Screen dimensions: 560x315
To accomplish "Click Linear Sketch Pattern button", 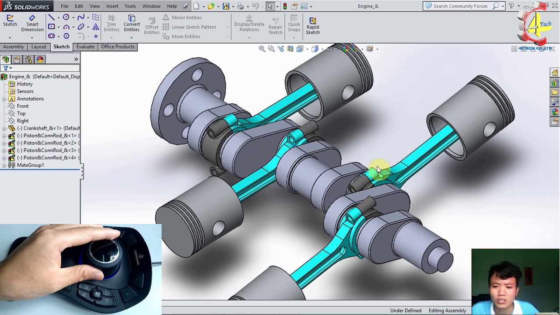I will pyautogui.click(x=189, y=27).
